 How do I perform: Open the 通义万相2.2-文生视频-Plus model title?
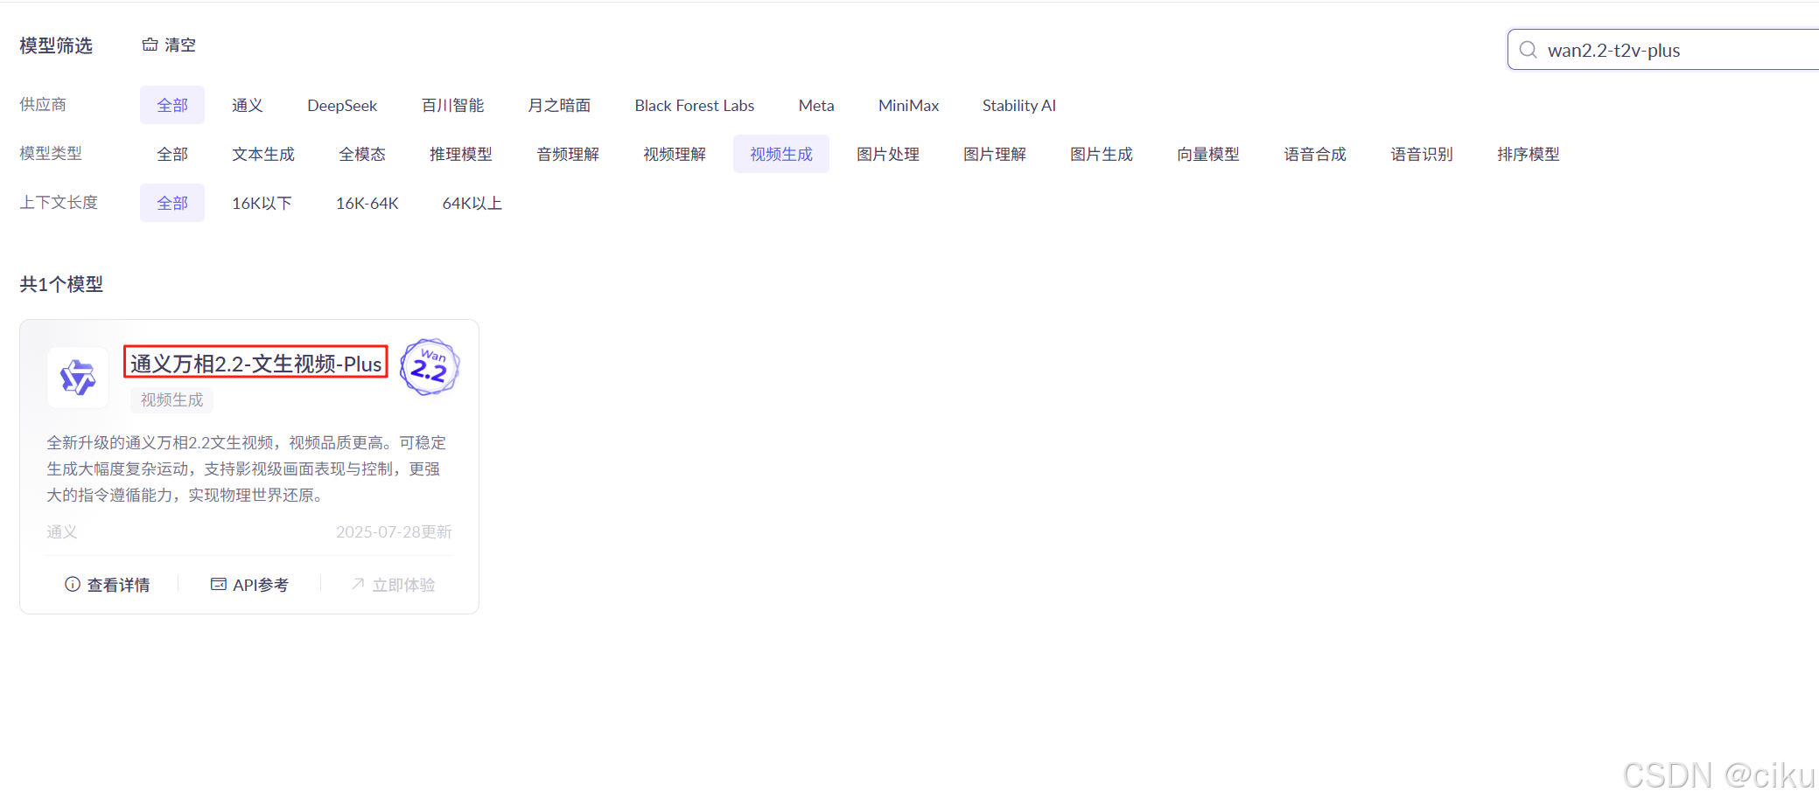[256, 364]
